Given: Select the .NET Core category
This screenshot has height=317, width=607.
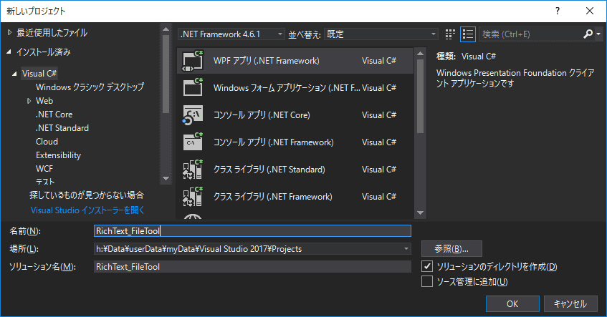Looking at the screenshot, I should point(54,114).
